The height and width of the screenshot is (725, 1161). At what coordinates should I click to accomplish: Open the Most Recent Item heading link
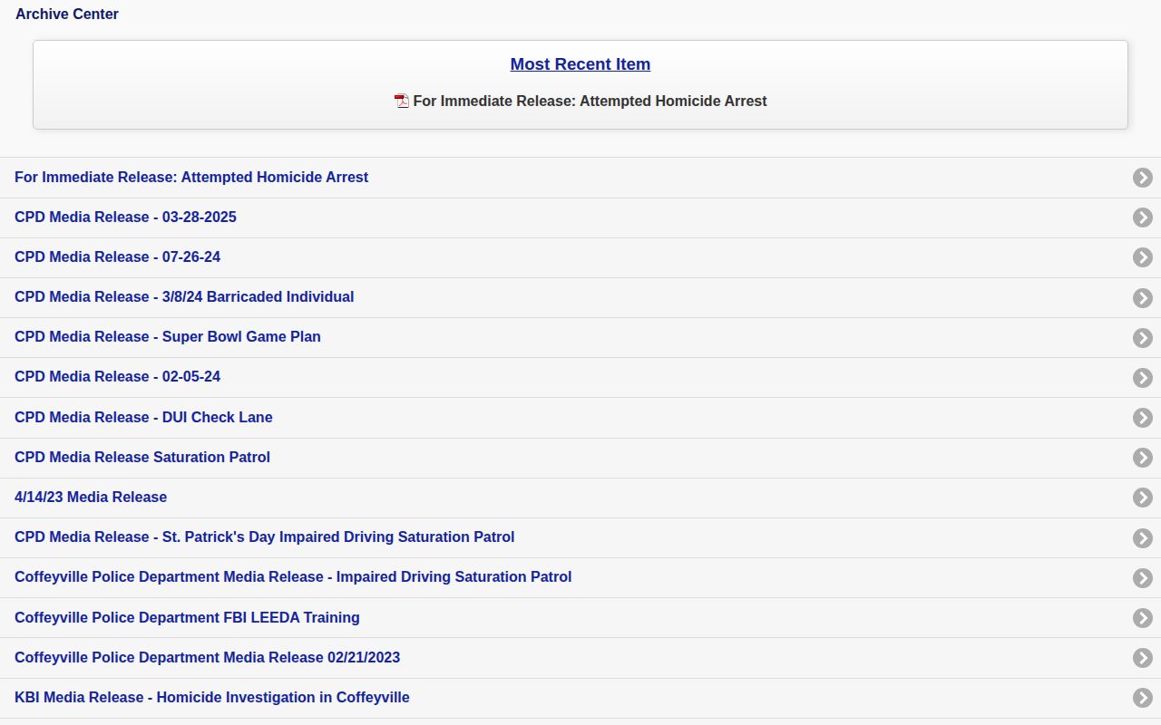tap(580, 64)
